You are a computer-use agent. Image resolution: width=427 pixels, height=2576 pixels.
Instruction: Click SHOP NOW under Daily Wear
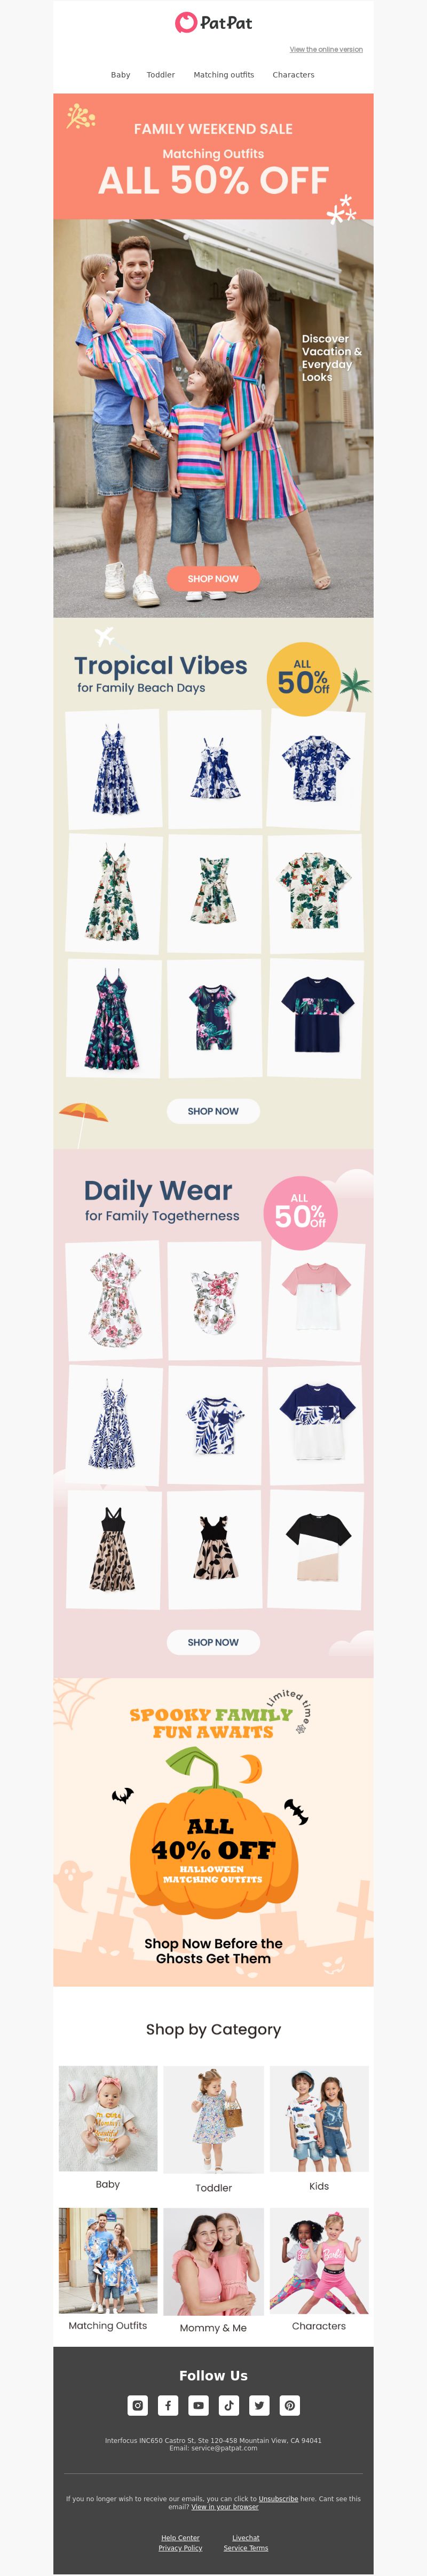[213, 1642]
